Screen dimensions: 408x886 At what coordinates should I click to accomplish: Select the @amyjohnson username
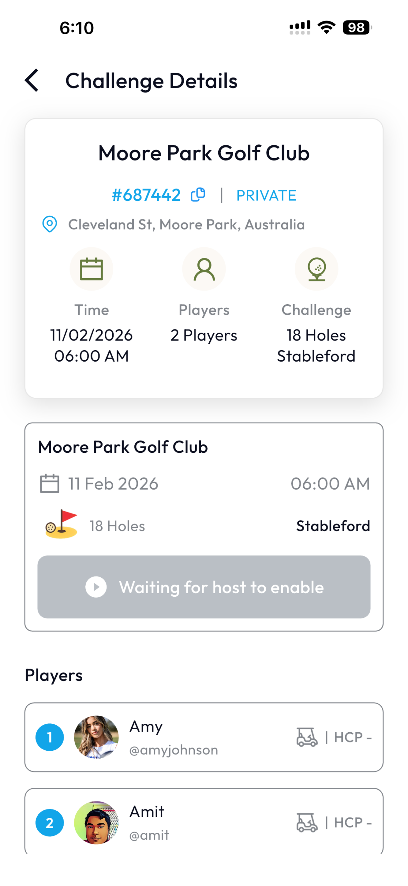(x=173, y=749)
